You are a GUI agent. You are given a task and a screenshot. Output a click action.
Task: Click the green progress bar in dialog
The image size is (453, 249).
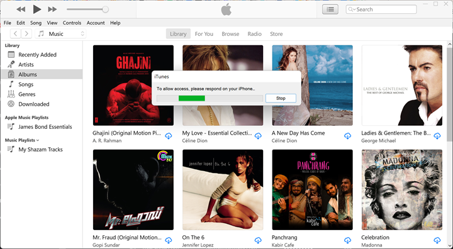pos(192,98)
